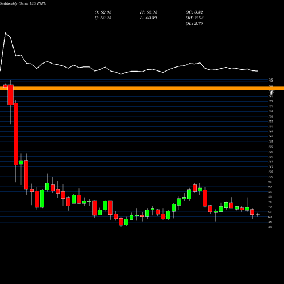Click the close value C: 62.25
This screenshot has width=284, height=284.
[103, 18]
